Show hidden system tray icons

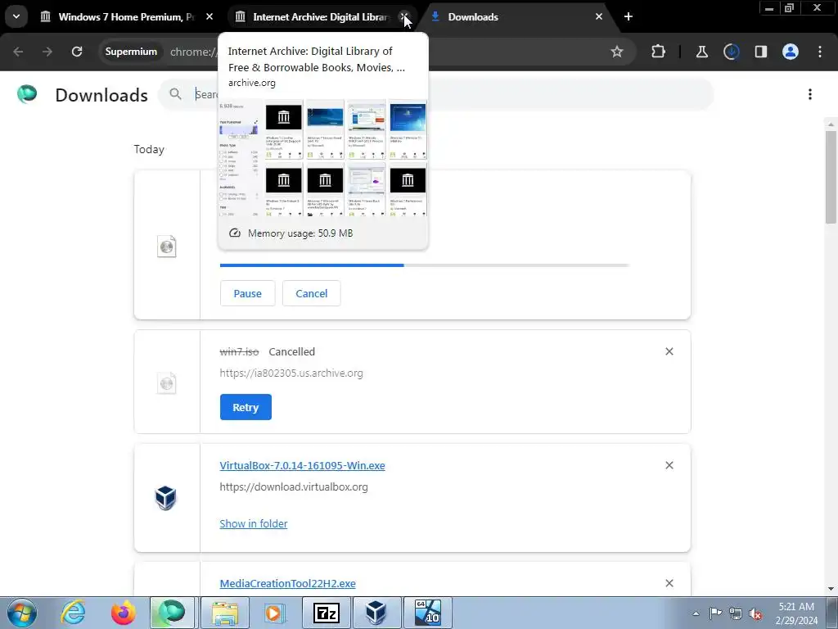click(696, 613)
